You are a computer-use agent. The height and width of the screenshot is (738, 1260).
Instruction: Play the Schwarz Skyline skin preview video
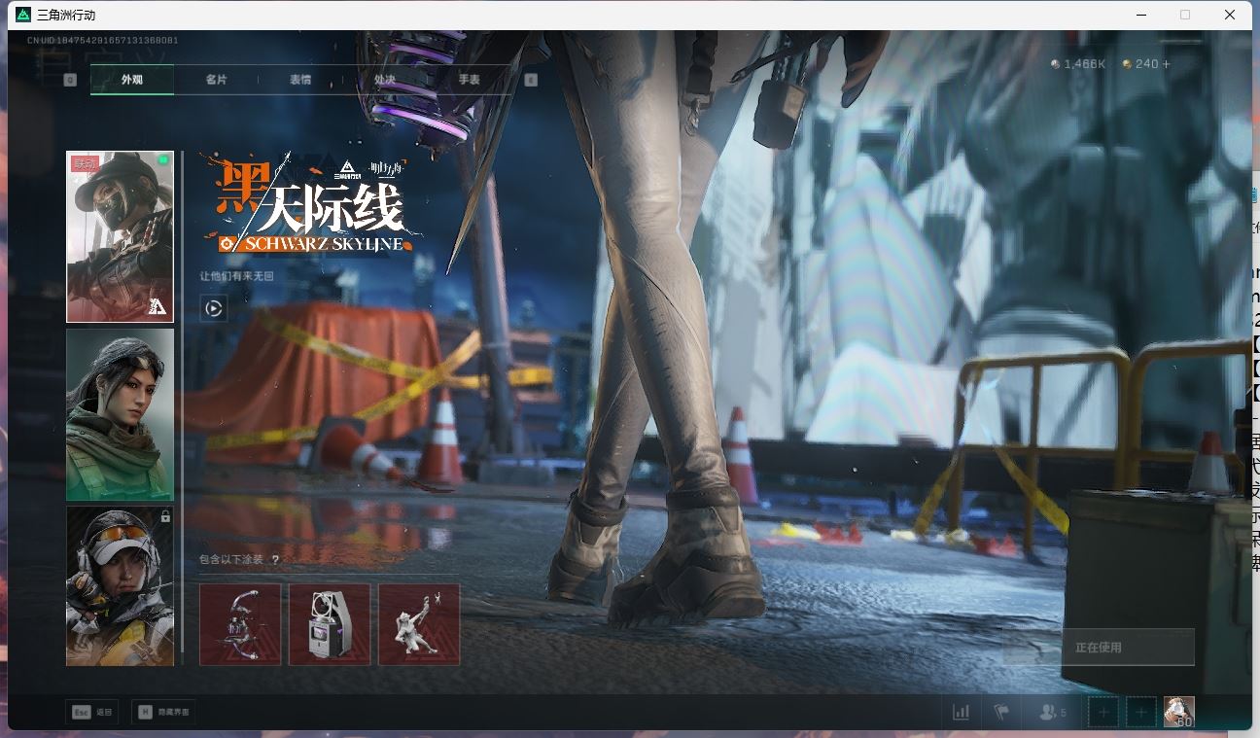tap(214, 309)
